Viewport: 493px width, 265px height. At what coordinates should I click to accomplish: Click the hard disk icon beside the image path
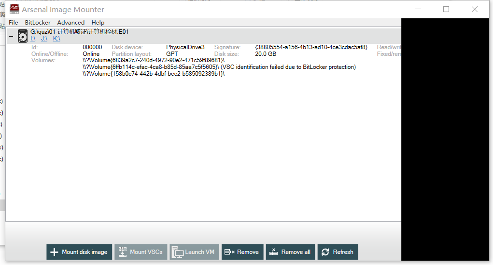pyautogui.click(x=23, y=36)
